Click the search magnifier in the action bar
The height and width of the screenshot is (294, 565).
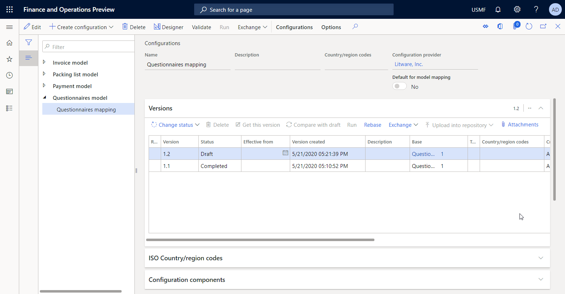pyautogui.click(x=355, y=27)
